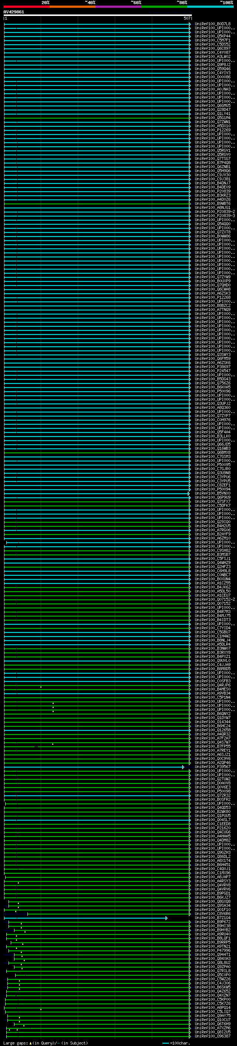
Task: Select hit UniRef100_Q3SWY3
Action: 212,354
